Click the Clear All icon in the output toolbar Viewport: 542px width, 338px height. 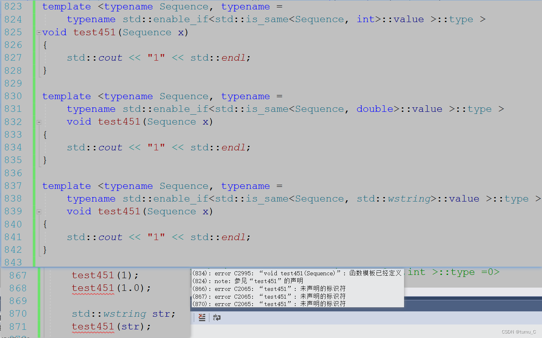coord(202,317)
